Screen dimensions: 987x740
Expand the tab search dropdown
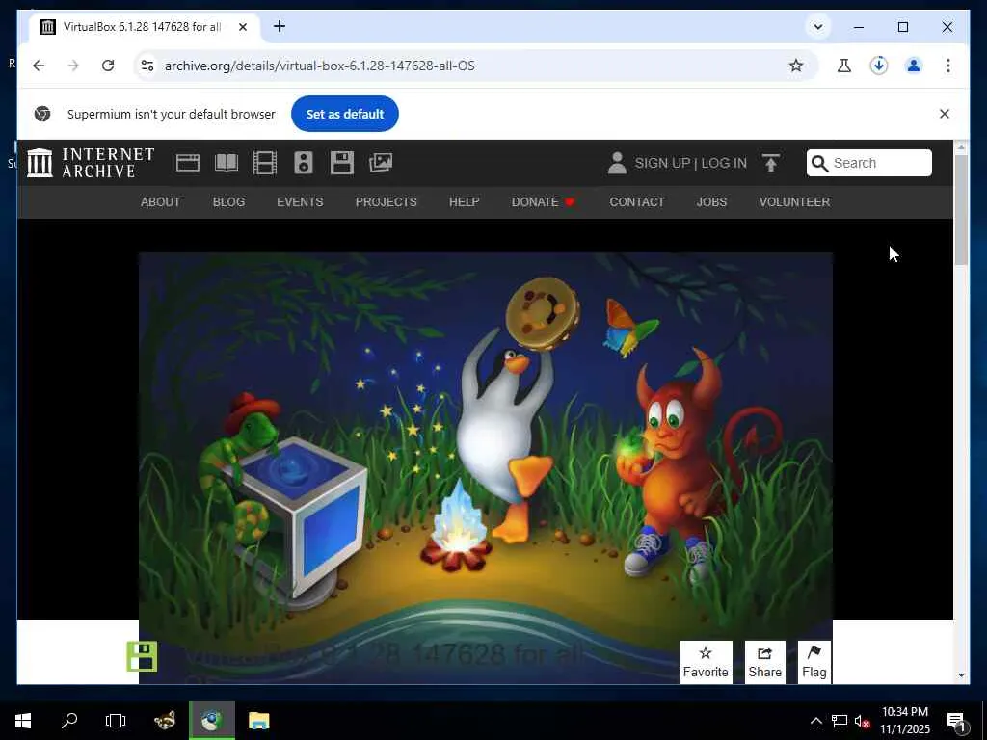point(818,27)
